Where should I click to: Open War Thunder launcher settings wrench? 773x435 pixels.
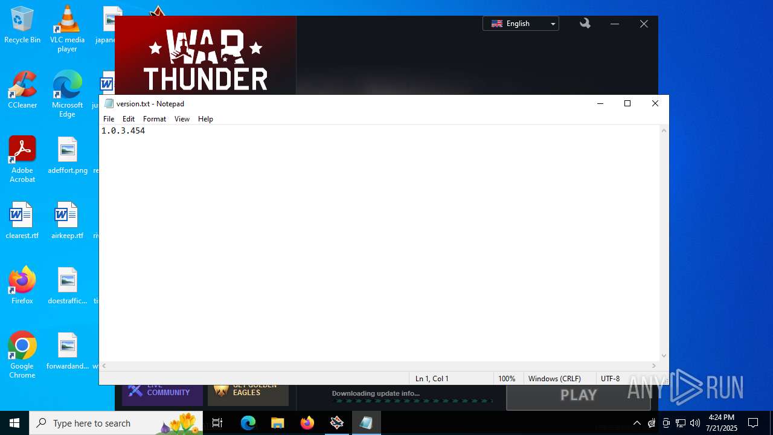(585, 24)
